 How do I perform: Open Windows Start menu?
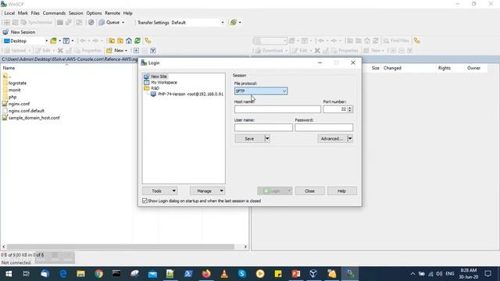(x=9, y=274)
